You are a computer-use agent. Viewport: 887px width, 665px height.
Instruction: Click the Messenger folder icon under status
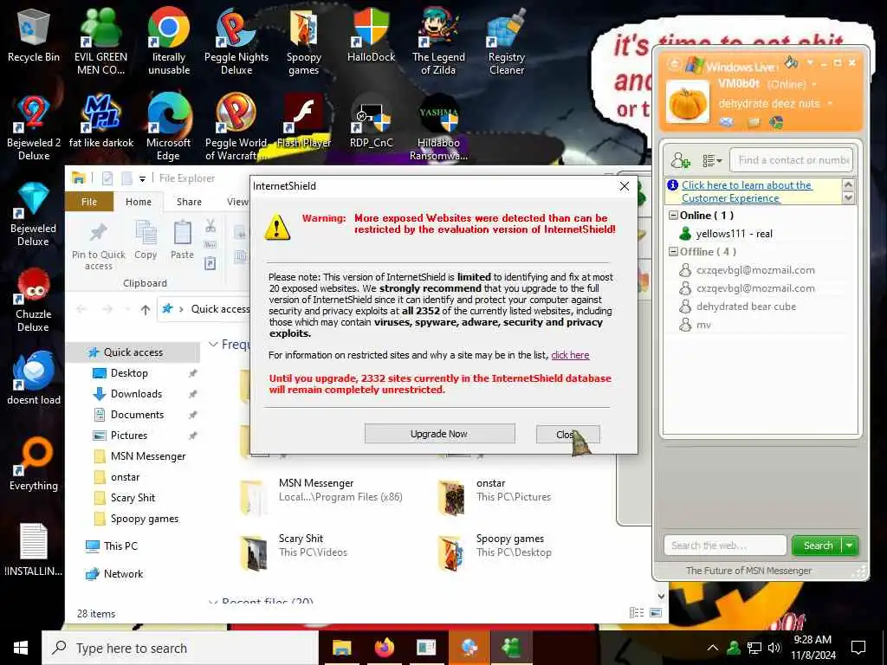pos(753,121)
